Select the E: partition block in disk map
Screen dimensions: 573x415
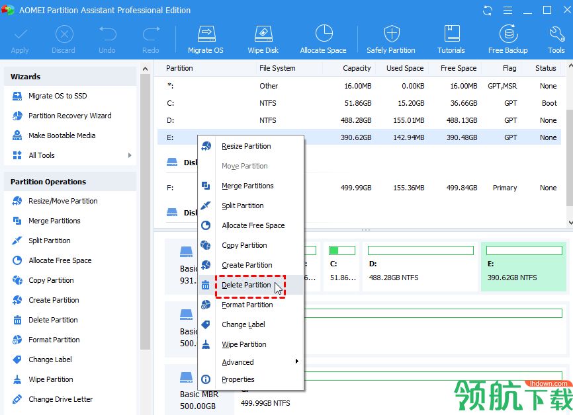click(x=523, y=267)
